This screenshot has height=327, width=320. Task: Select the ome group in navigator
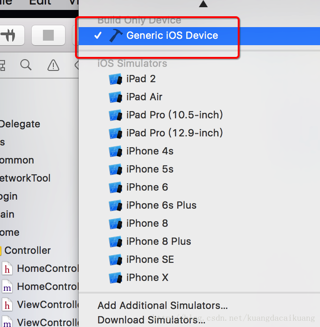pos(9,232)
